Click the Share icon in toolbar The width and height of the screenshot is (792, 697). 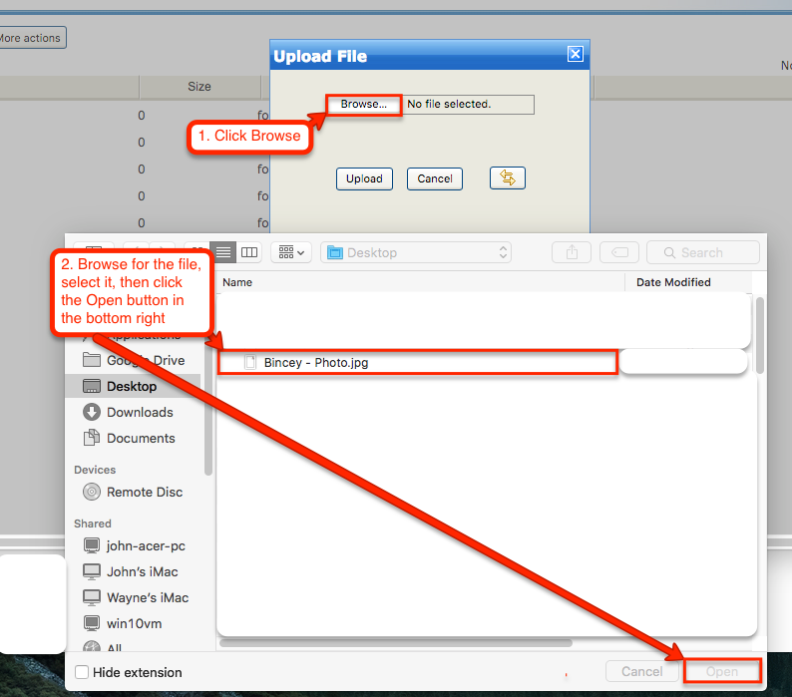click(x=572, y=252)
